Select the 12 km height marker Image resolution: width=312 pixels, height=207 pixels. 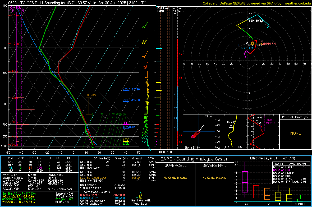[x=16, y=44]
